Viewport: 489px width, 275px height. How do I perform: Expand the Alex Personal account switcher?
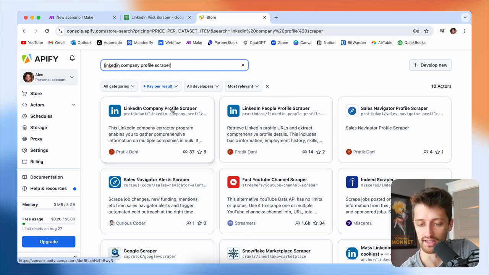click(x=49, y=77)
